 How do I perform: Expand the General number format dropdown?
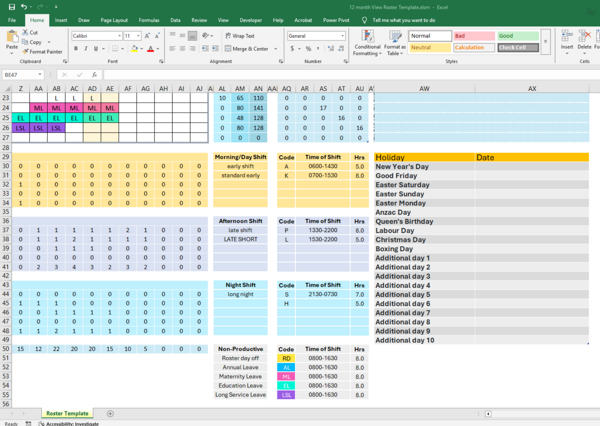(x=342, y=36)
